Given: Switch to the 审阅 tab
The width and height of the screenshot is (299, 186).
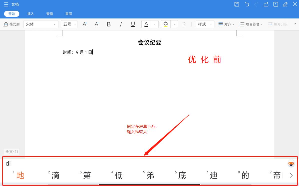Looking at the screenshot, I should coord(69,14).
